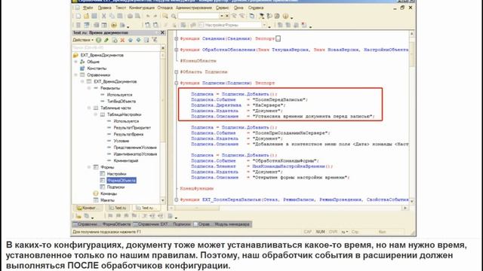This screenshot has height=271, width=483.
Task: Close the Время документов configuration panel
Action: [162, 32]
